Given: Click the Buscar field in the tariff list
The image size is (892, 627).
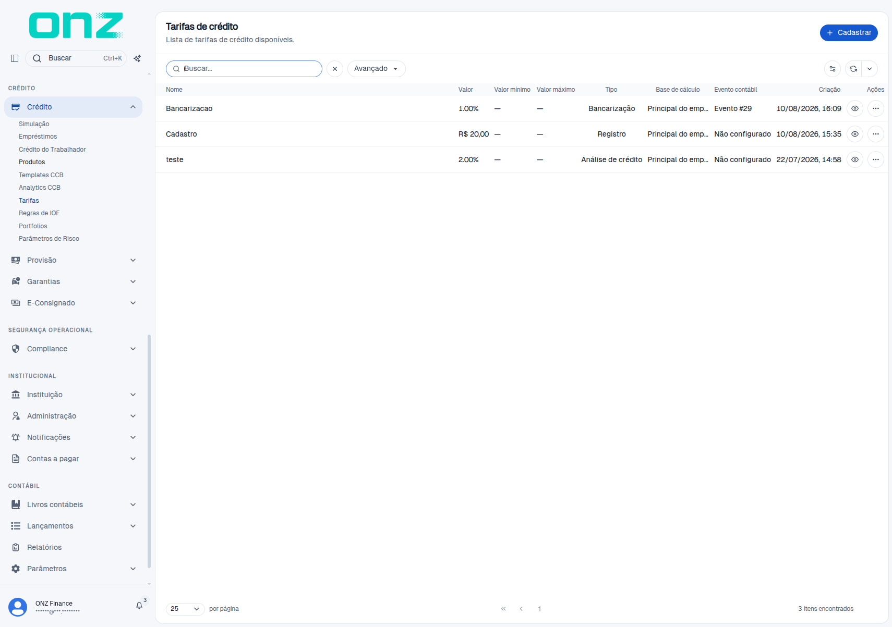Looking at the screenshot, I should [244, 69].
